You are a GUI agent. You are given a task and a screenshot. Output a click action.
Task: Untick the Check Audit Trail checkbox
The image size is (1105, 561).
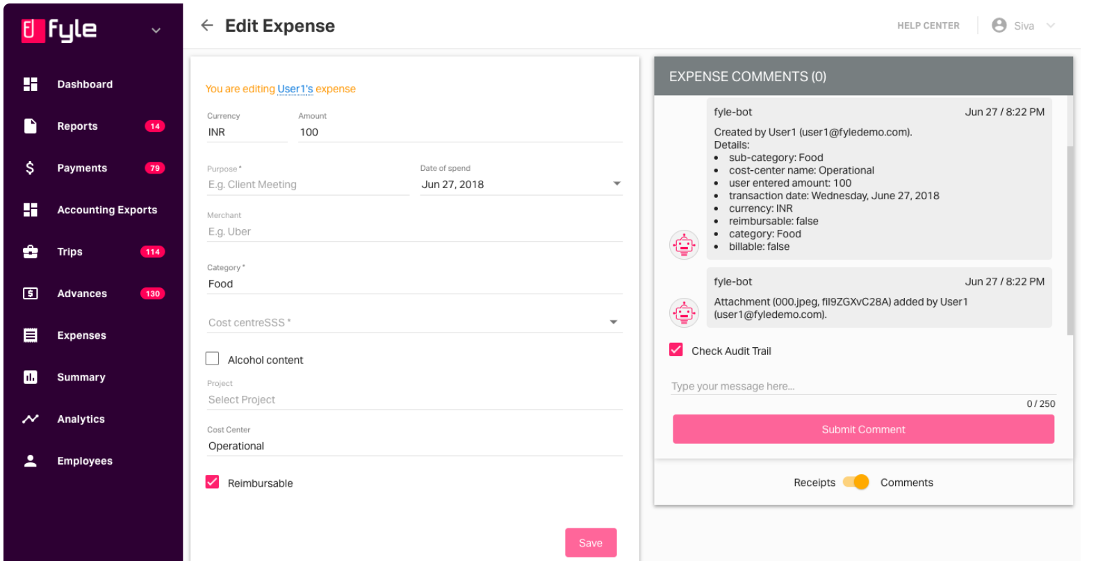click(676, 350)
